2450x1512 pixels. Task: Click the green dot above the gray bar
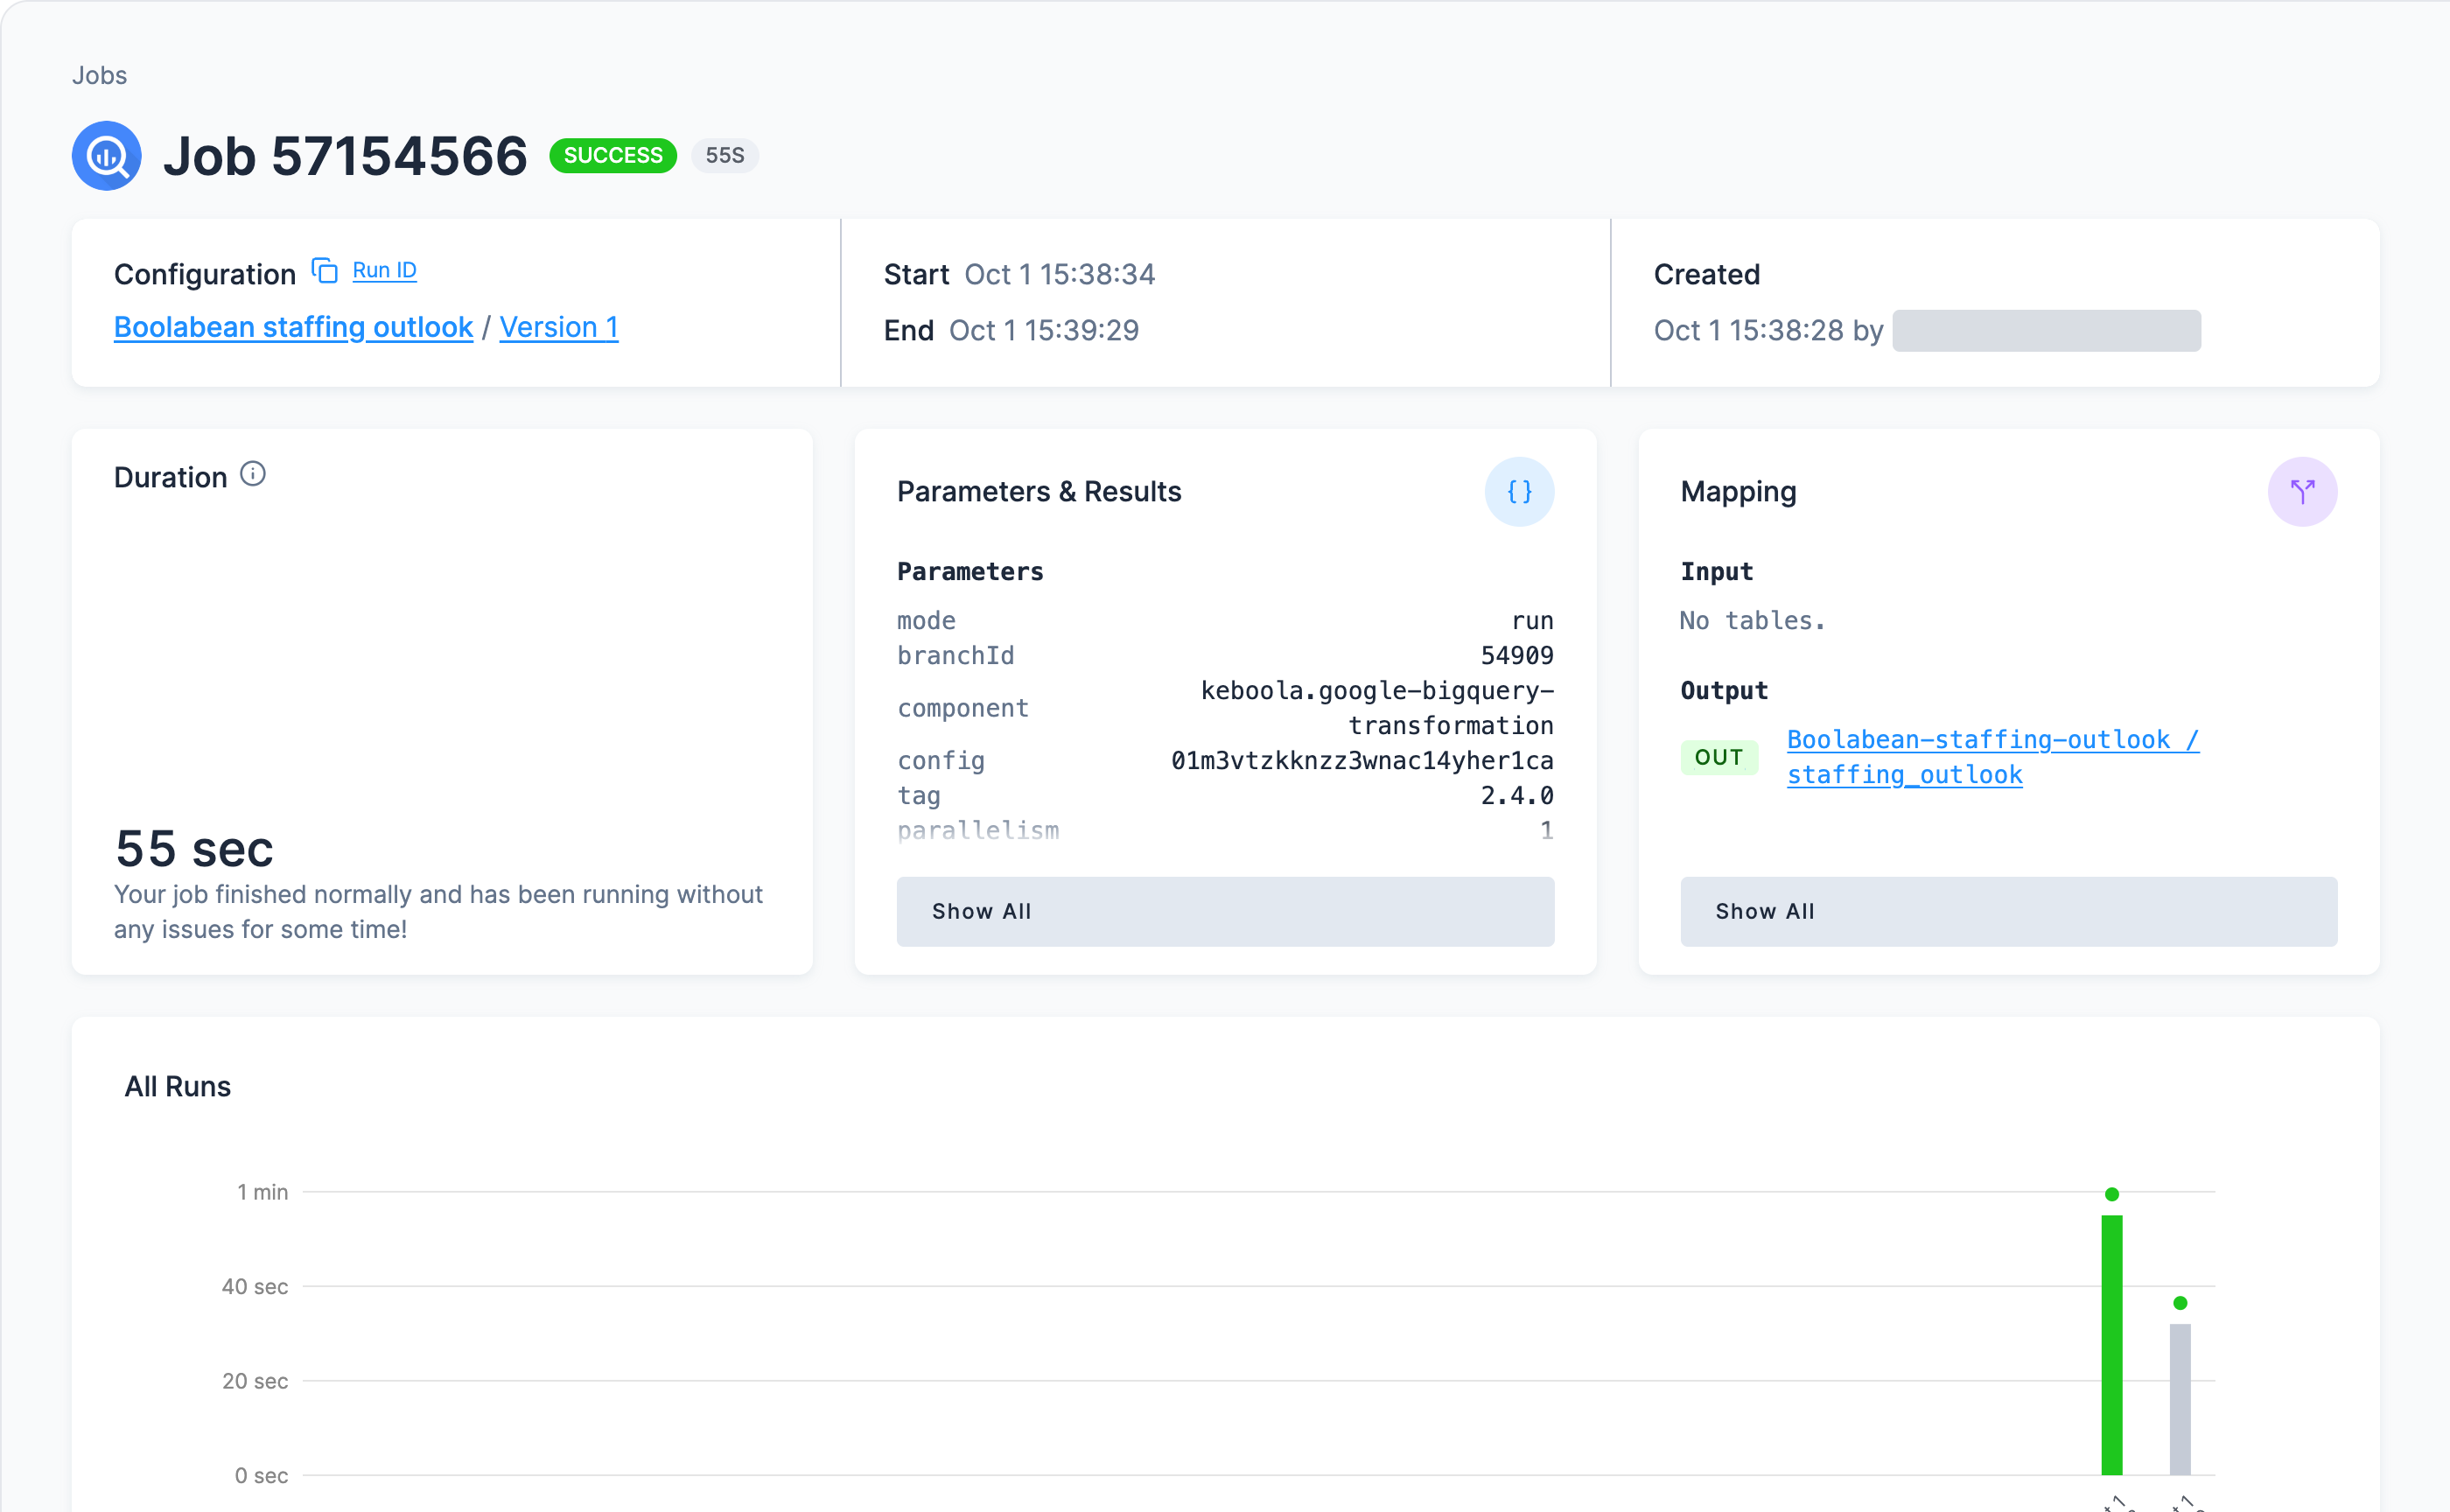click(x=2178, y=1302)
